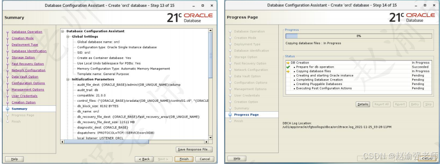Click the 8% progress bar

358,36
